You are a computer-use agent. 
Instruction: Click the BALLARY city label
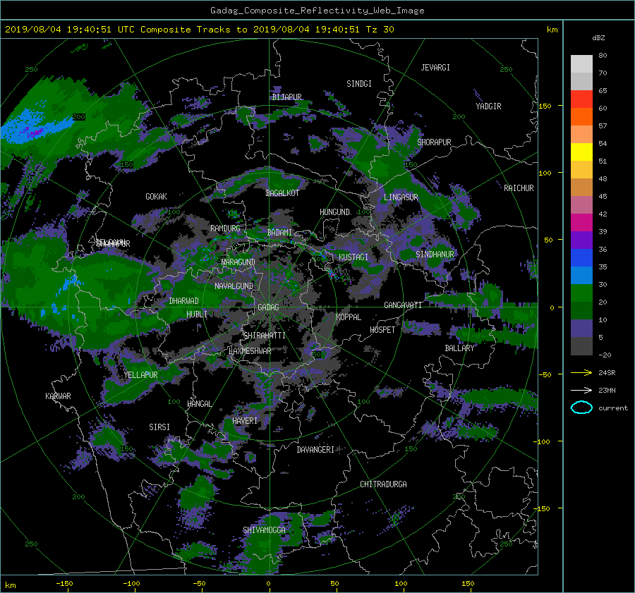click(459, 348)
